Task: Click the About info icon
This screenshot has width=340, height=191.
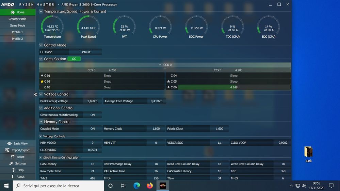Action: (12, 177)
